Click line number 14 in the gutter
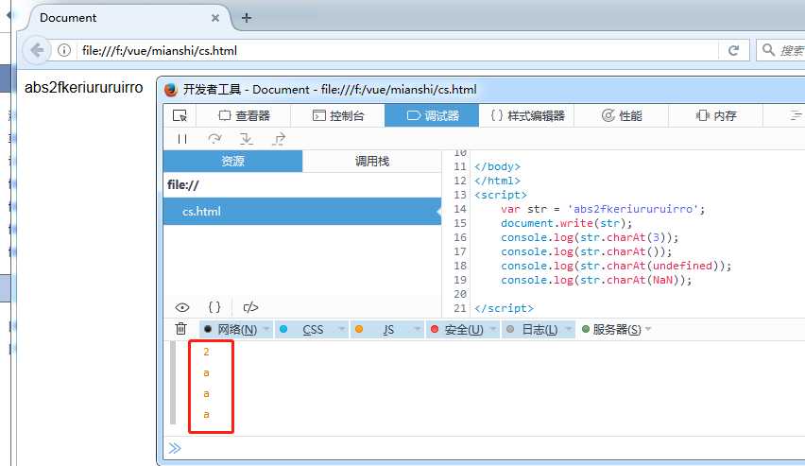Viewport: 805px width, 466px height. [x=460, y=209]
